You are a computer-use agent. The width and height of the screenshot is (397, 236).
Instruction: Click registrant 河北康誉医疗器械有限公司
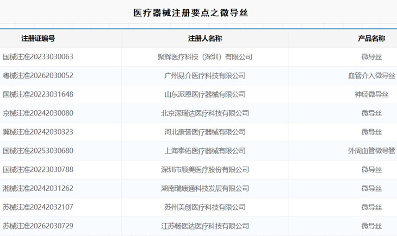click(205, 132)
